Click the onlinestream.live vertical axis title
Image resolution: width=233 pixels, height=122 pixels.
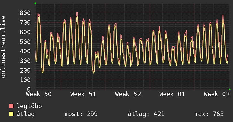click(x=3, y=47)
